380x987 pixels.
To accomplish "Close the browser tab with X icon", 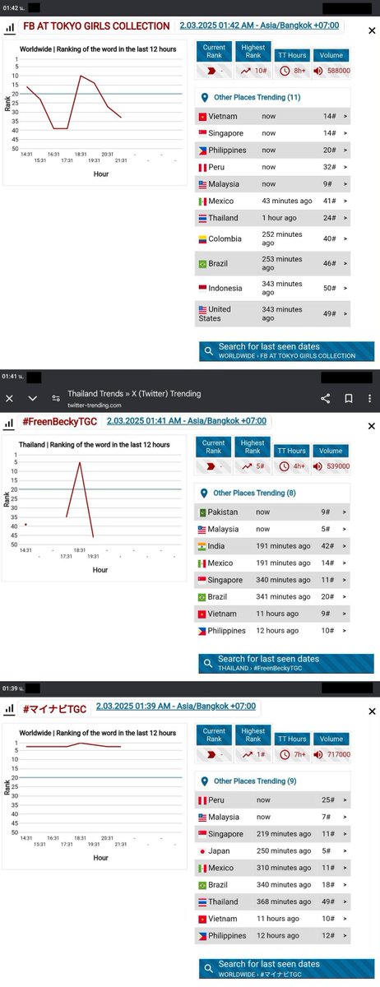I will [10, 398].
